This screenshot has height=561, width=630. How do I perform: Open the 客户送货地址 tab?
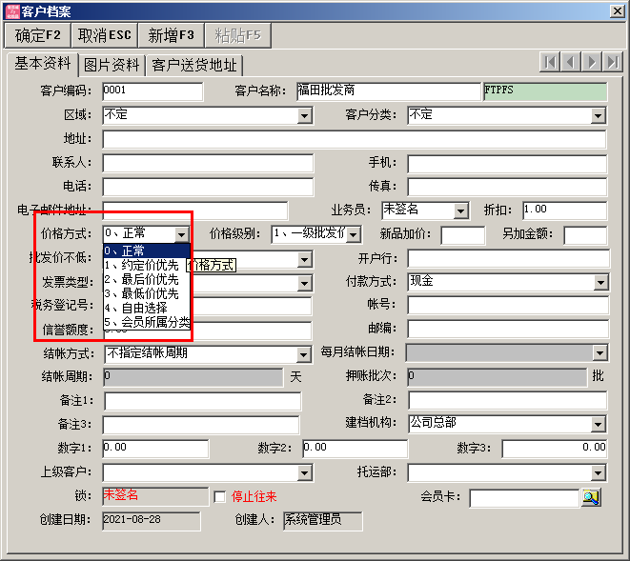click(x=194, y=65)
